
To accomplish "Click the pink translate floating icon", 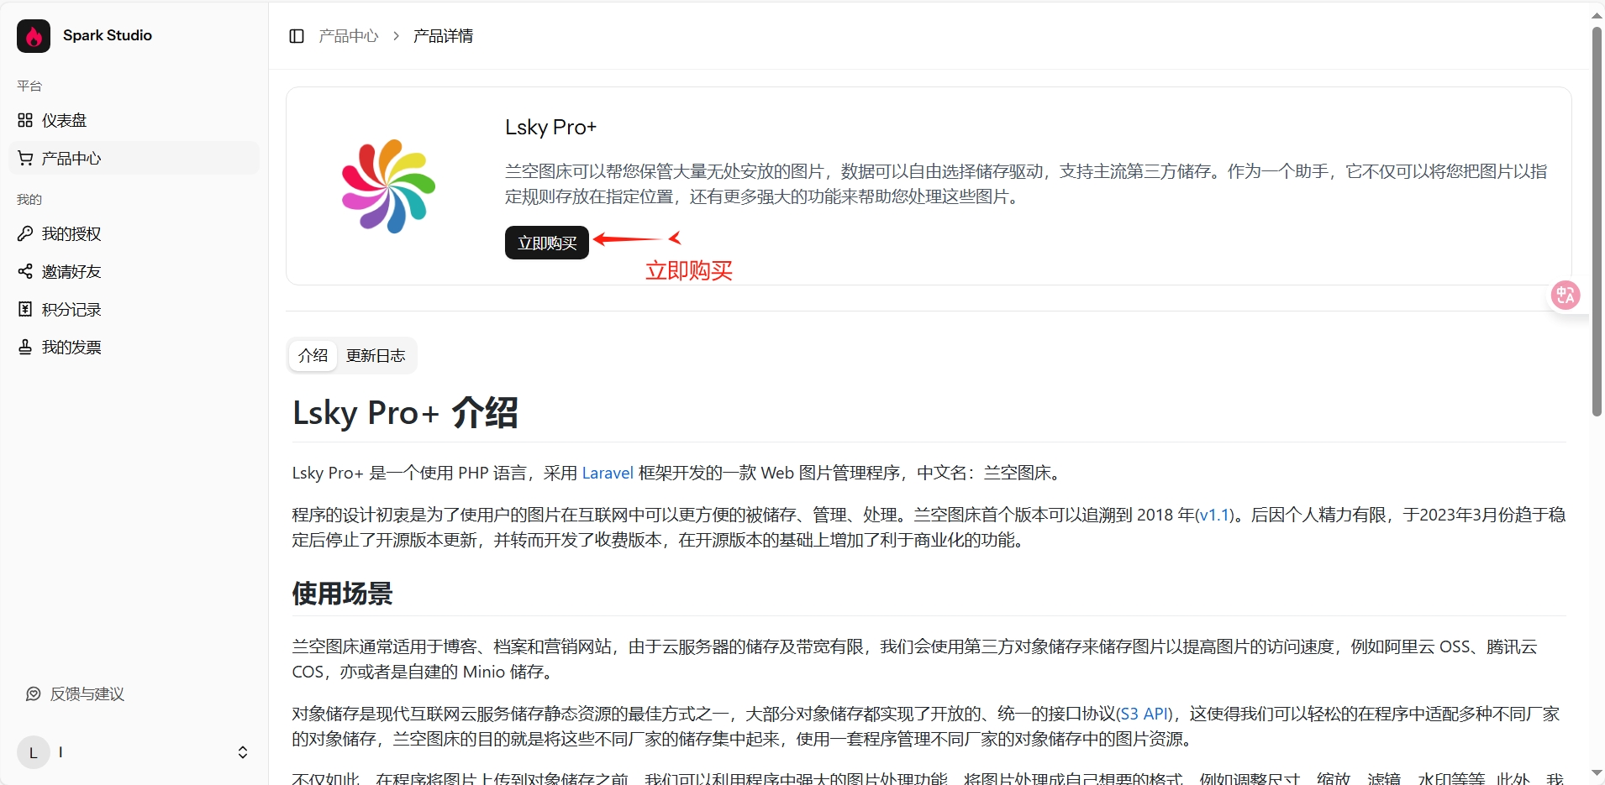I will 1566,296.
